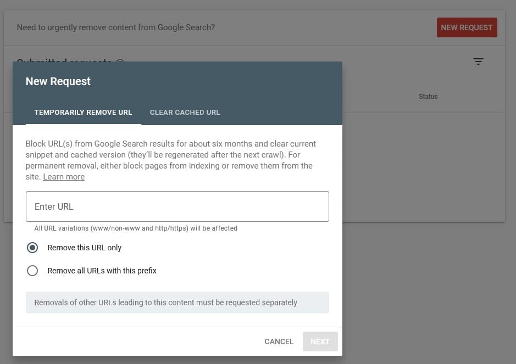Open the filter rows icon
516x364 pixels.
[478, 61]
